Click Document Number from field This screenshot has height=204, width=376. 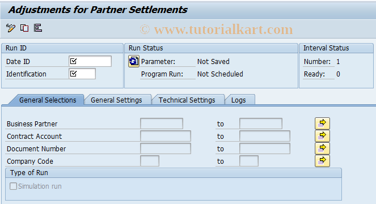tap(166, 148)
